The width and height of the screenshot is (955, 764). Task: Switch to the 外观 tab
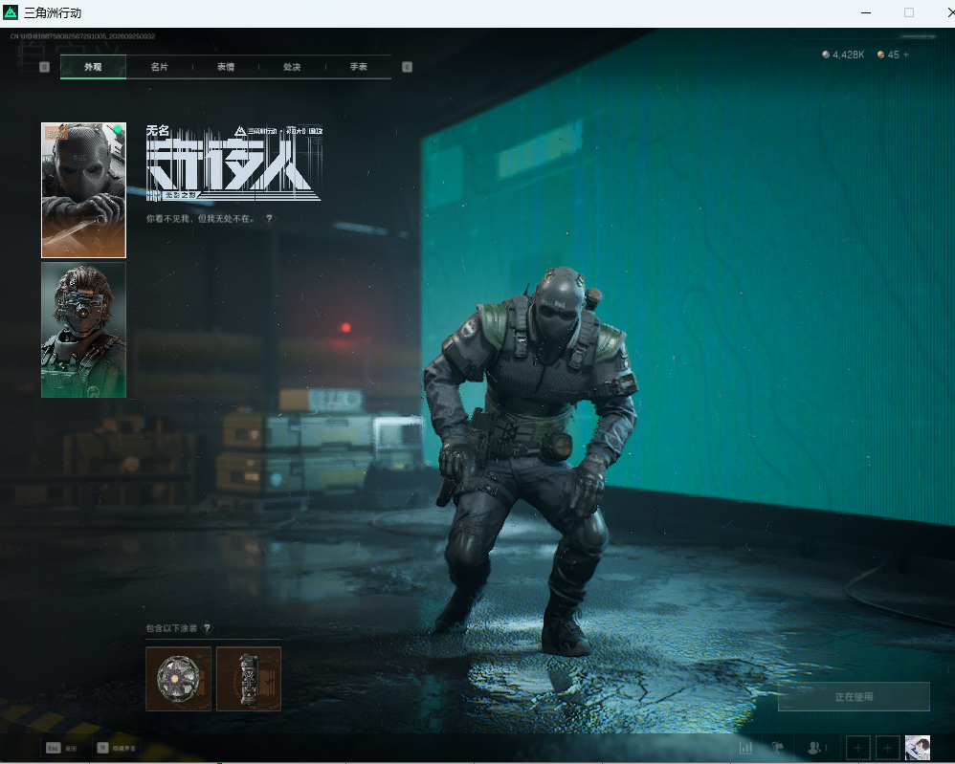click(93, 67)
